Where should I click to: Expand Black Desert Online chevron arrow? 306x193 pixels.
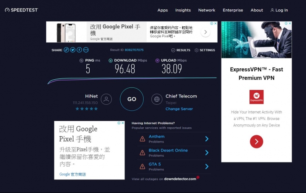click(x=207, y=153)
